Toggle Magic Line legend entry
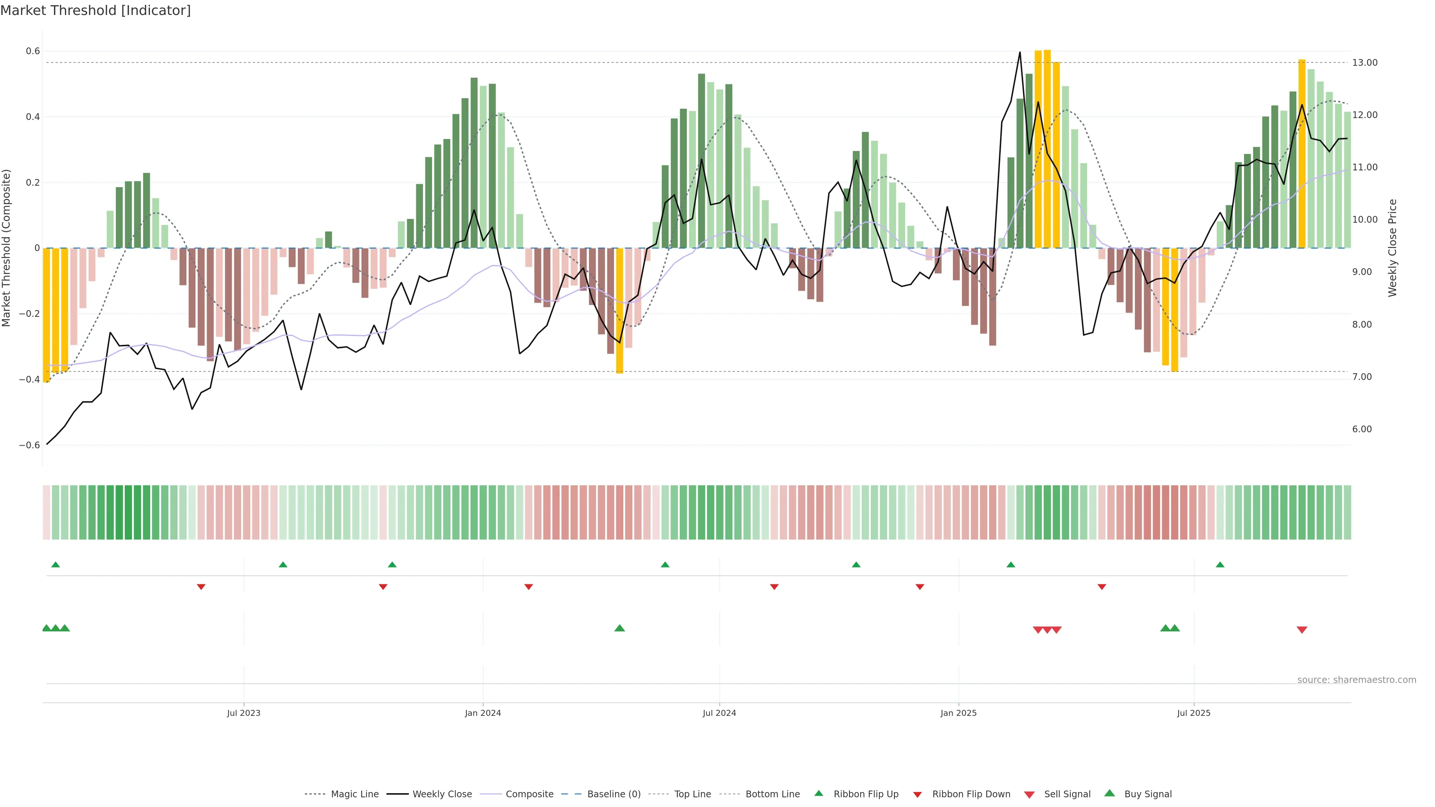 [354, 794]
